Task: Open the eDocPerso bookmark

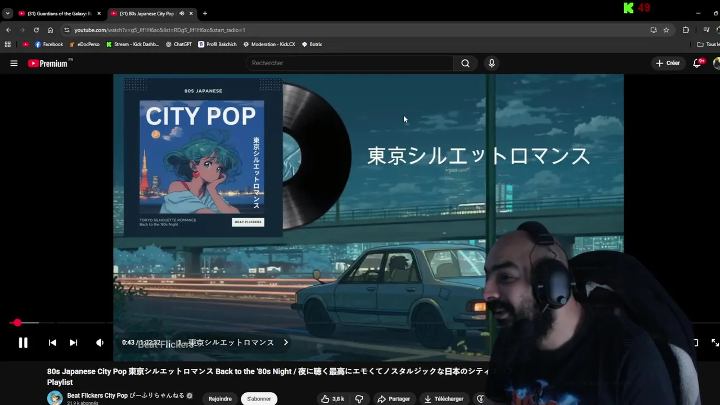Action: click(84, 44)
